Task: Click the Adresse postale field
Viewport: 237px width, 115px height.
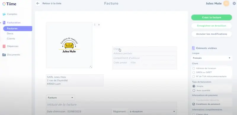Action: [145, 53]
